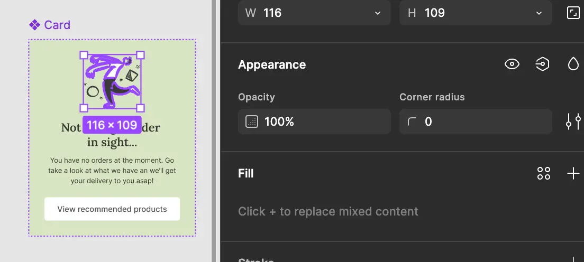This screenshot has width=584, height=262.
Task: Click the View recommended products button
Action: coord(112,209)
